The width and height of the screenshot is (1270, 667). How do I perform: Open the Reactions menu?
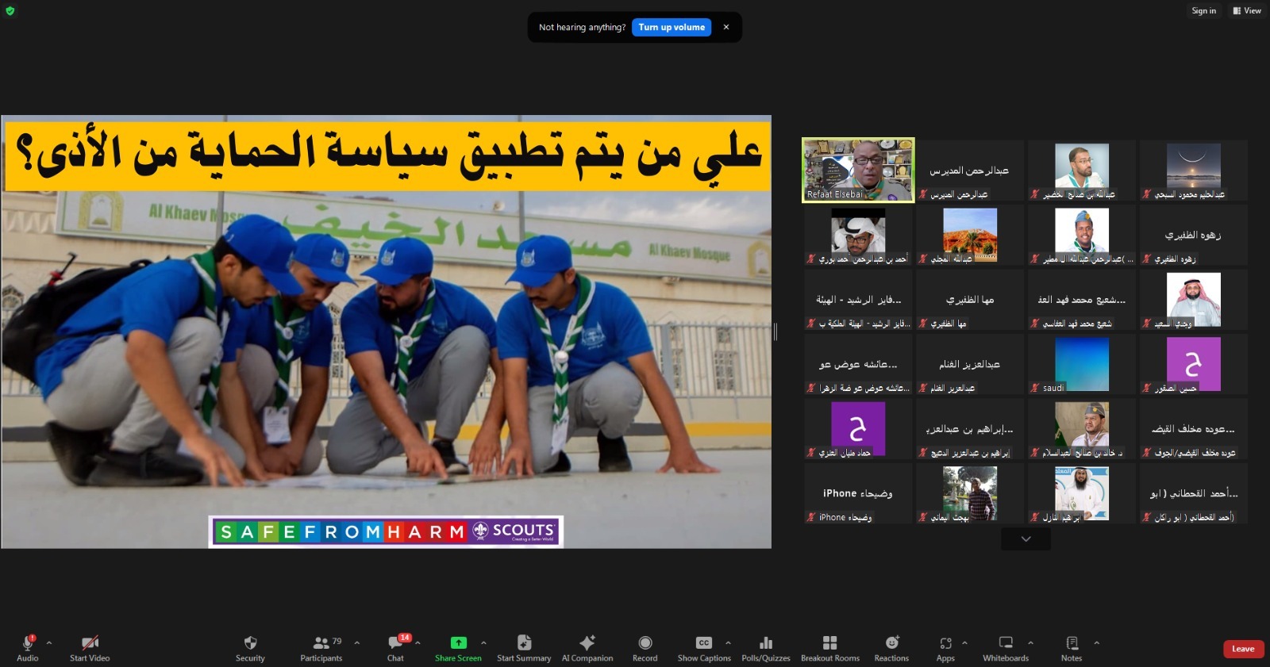coord(891,643)
